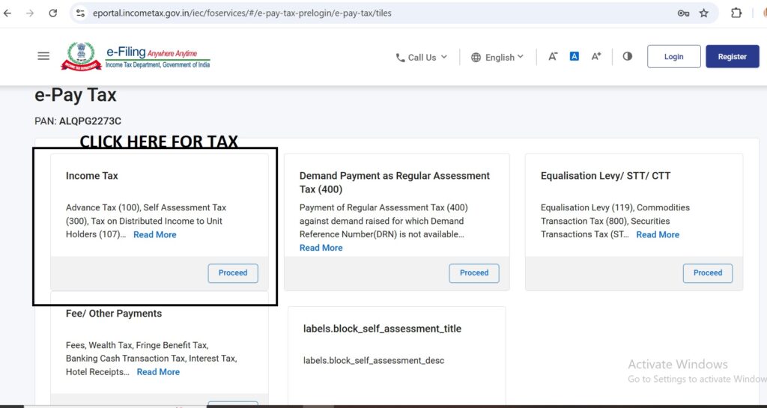Toggle high contrast mode icon
The width and height of the screenshot is (767, 408).
pos(628,56)
